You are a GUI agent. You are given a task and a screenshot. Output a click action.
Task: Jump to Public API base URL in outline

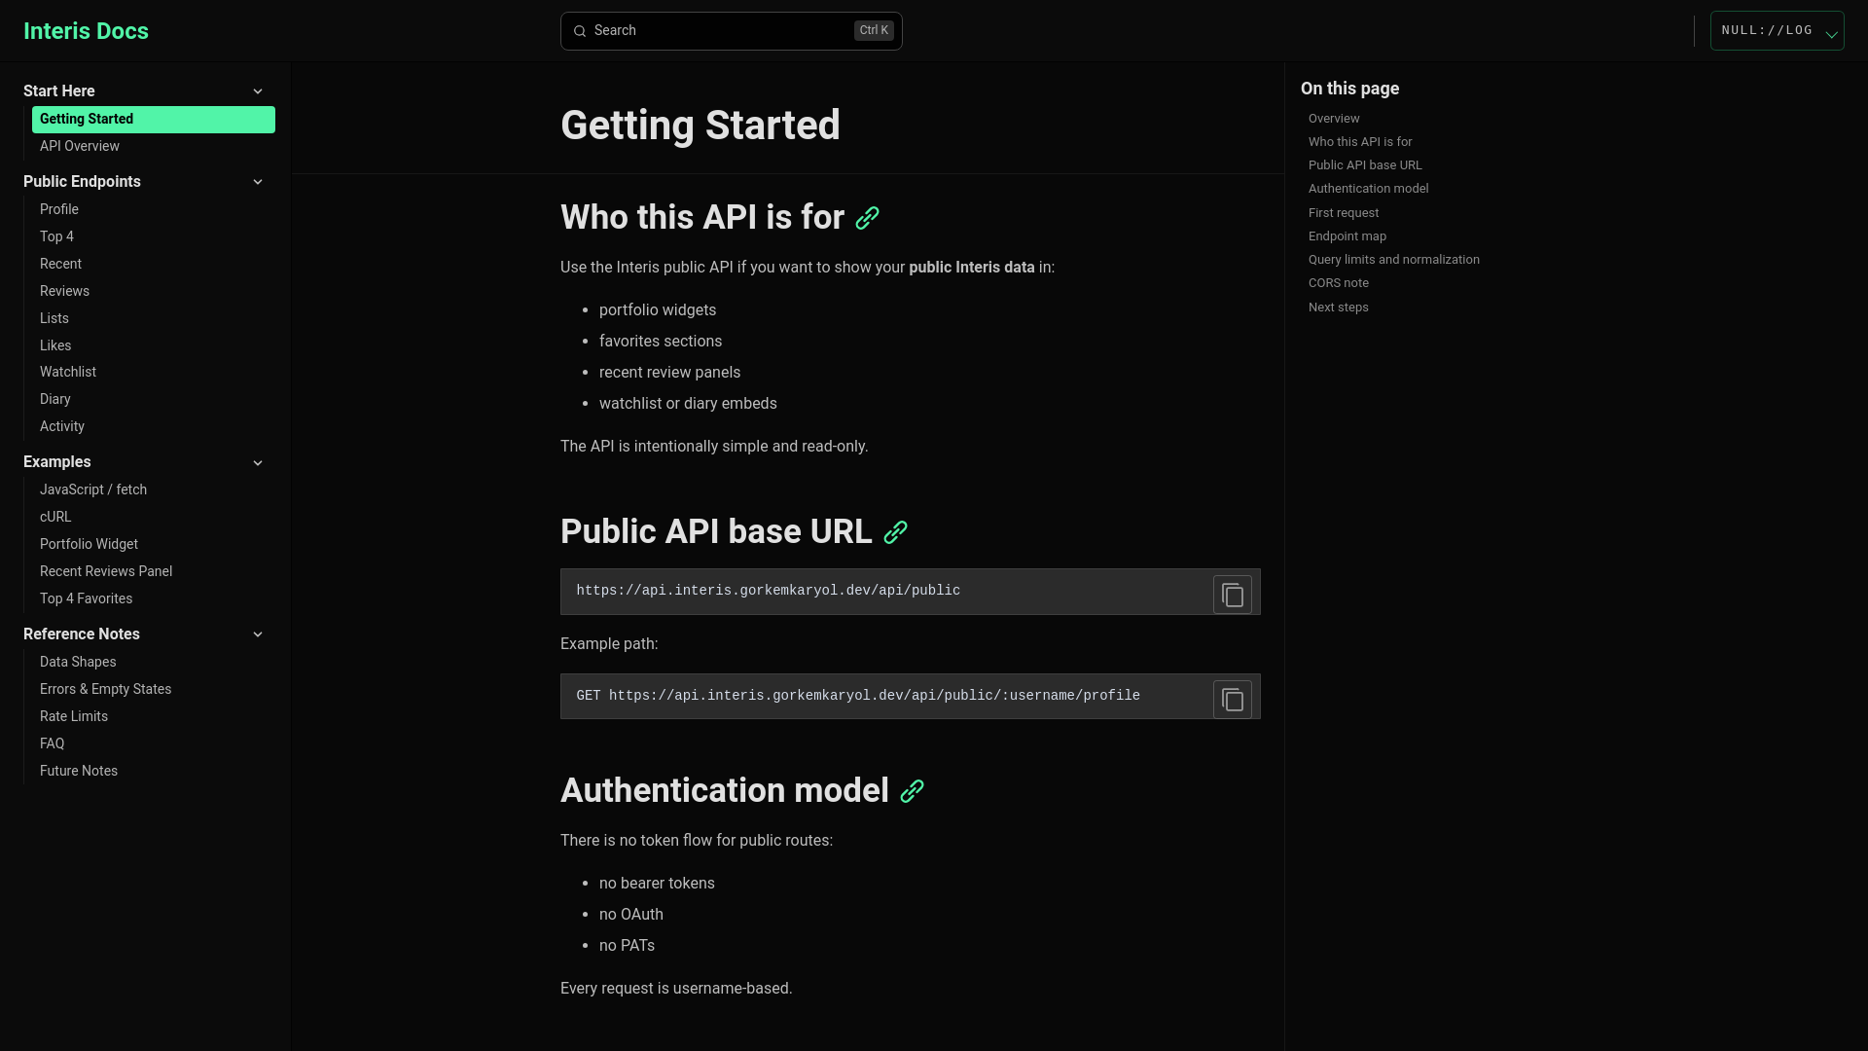click(x=1365, y=165)
